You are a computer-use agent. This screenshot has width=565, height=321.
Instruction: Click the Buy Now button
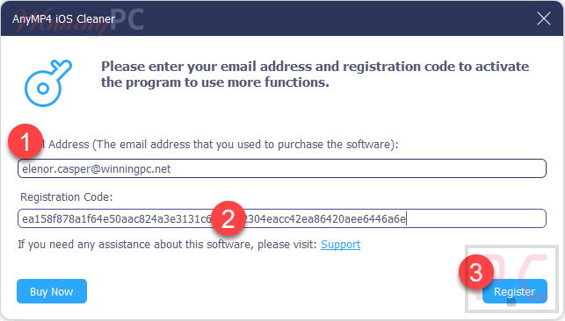(x=52, y=291)
